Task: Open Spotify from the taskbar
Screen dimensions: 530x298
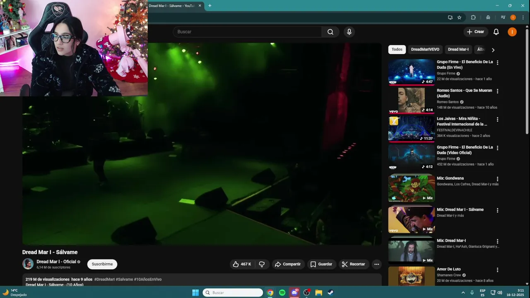Action: pyautogui.click(x=282, y=293)
